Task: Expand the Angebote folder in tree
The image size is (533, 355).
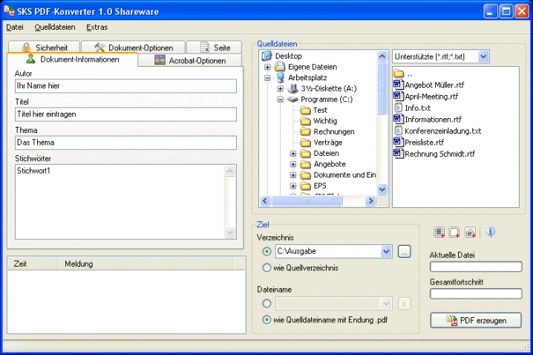Action: coord(293,164)
